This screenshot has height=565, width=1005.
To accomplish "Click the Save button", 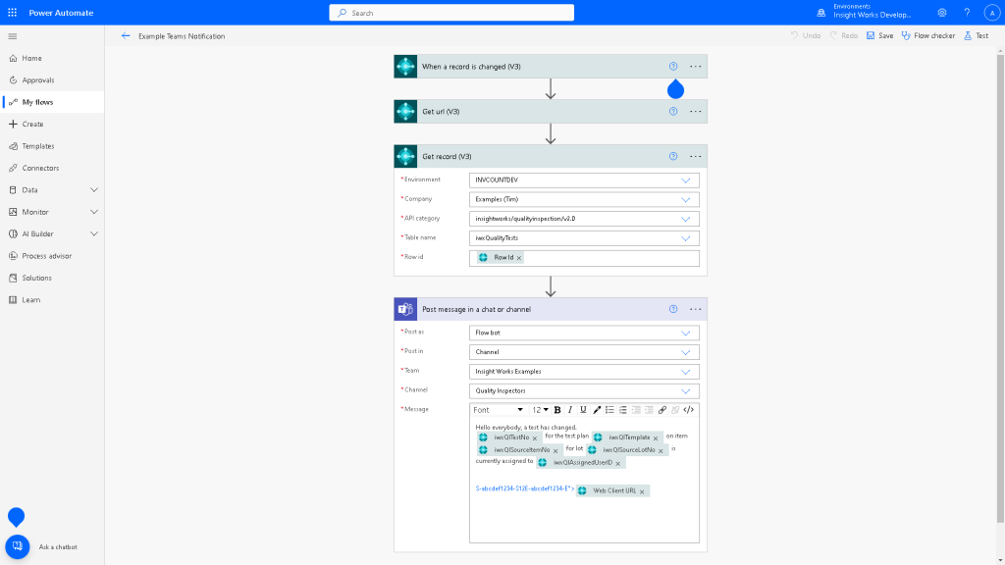I will click(878, 36).
